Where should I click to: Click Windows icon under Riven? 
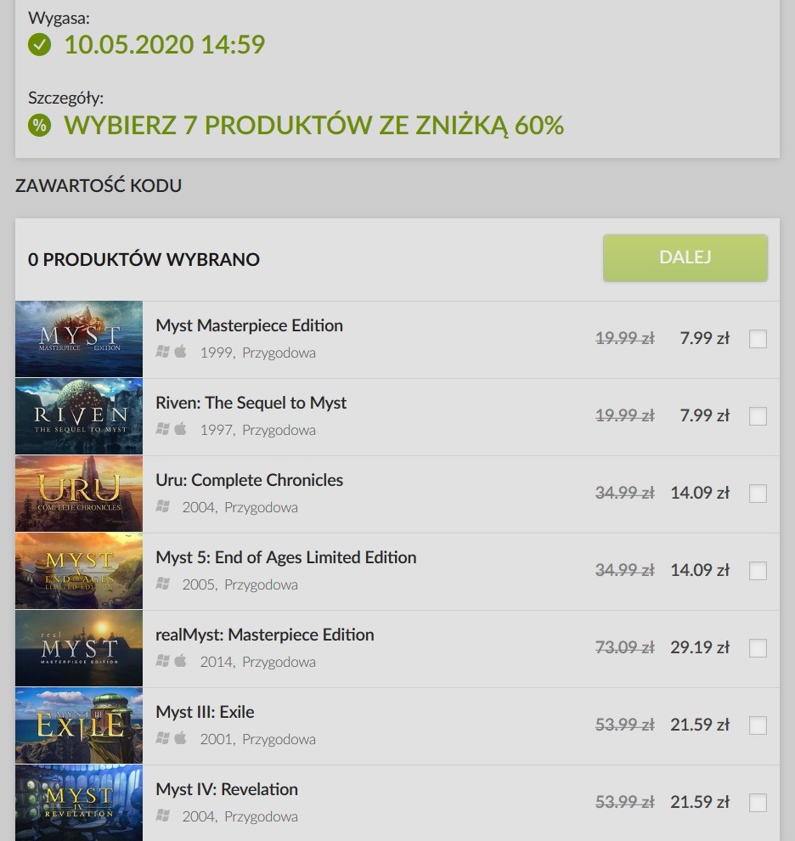[x=162, y=428]
